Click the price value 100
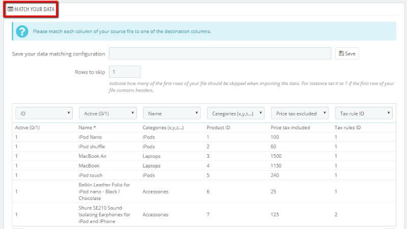This screenshot has height=229, width=407. click(x=275, y=137)
